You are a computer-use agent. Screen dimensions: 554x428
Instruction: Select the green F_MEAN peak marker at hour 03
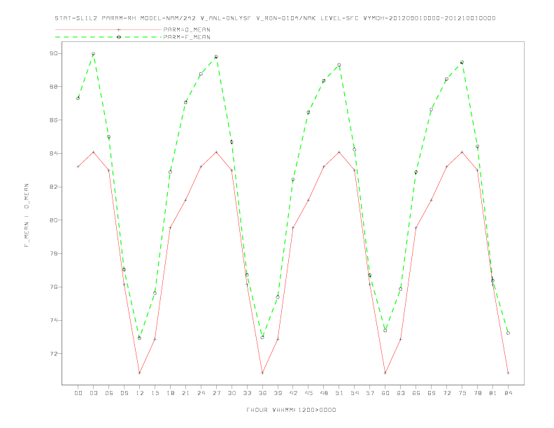[93, 54]
